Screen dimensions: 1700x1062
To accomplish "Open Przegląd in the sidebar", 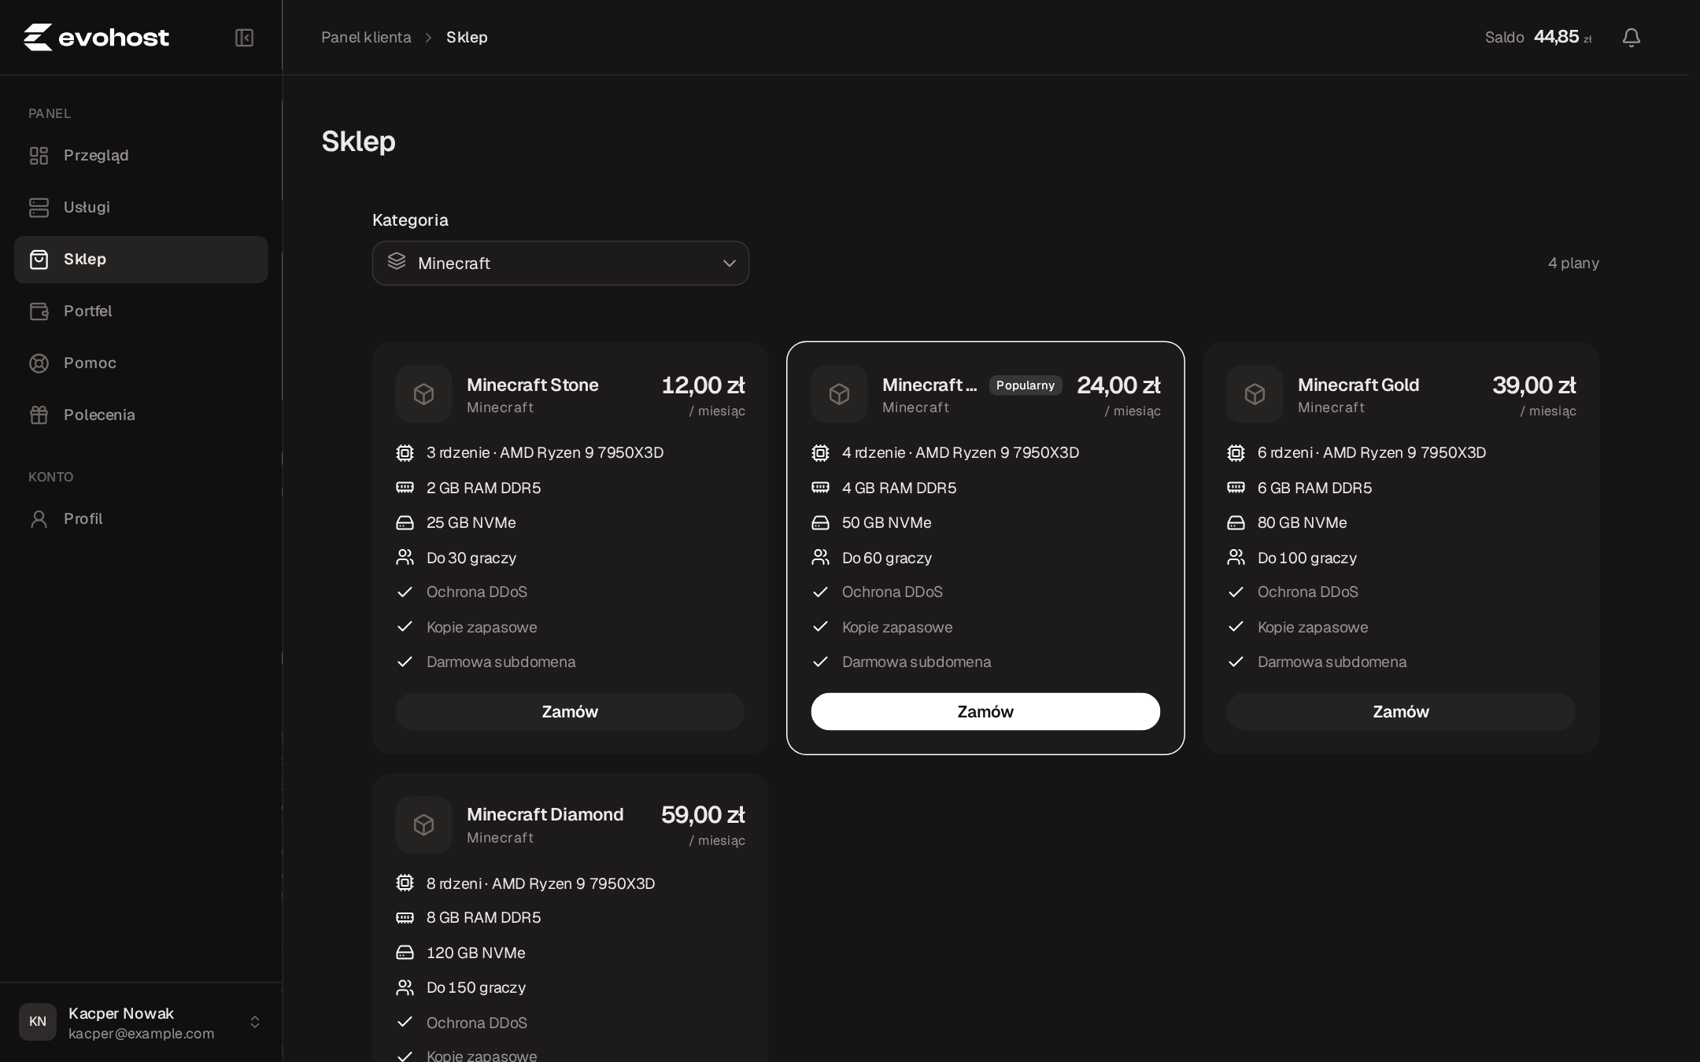I will coord(141,156).
